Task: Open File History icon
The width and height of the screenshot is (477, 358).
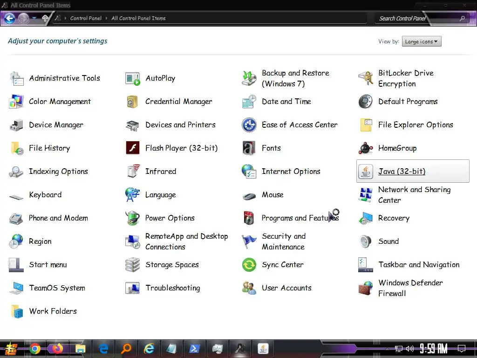Action: (x=17, y=148)
